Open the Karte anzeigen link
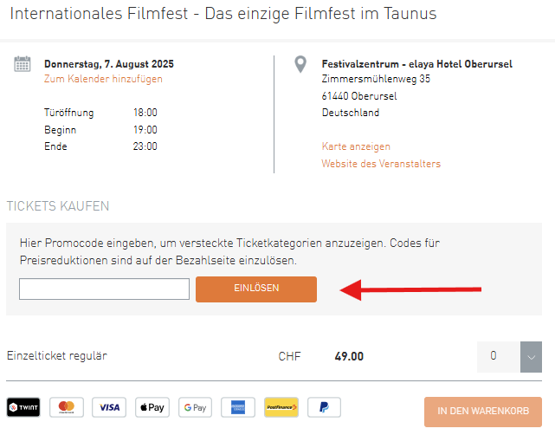Viewport: 555px width, 435px height. pos(356,146)
